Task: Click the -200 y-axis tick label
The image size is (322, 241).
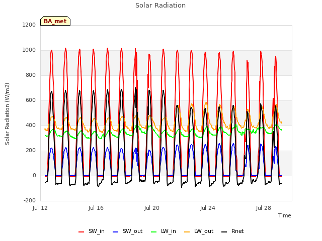Action: (30, 200)
